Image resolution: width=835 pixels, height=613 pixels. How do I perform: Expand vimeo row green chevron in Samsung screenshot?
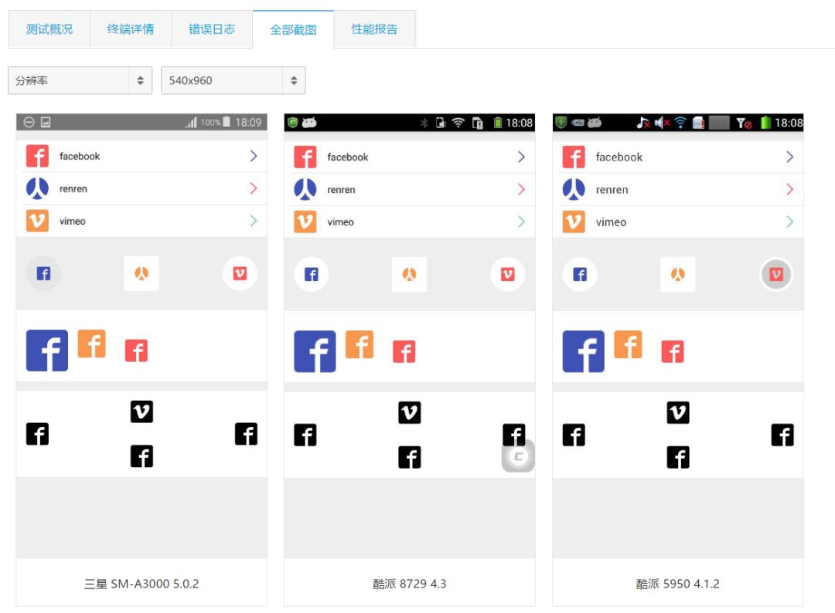pyautogui.click(x=254, y=221)
